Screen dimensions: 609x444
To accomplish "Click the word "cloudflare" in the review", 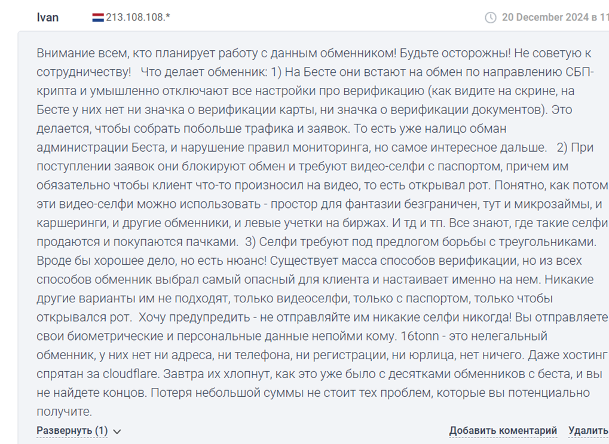I will click(x=130, y=373).
